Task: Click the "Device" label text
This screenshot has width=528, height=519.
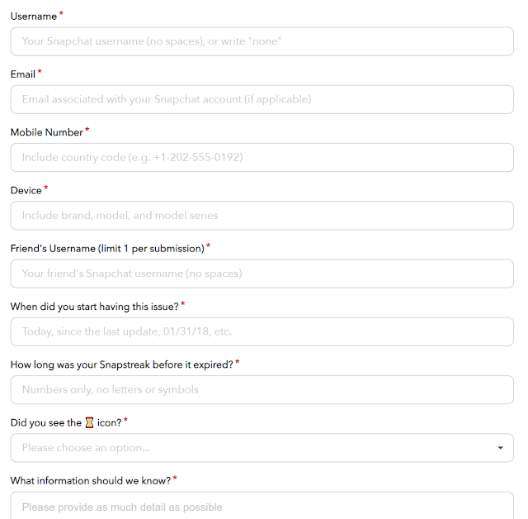Action: 26,190
